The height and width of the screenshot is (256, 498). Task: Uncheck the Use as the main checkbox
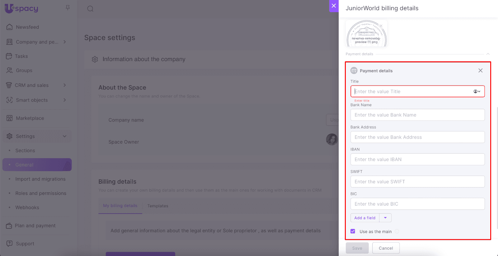pyautogui.click(x=353, y=231)
